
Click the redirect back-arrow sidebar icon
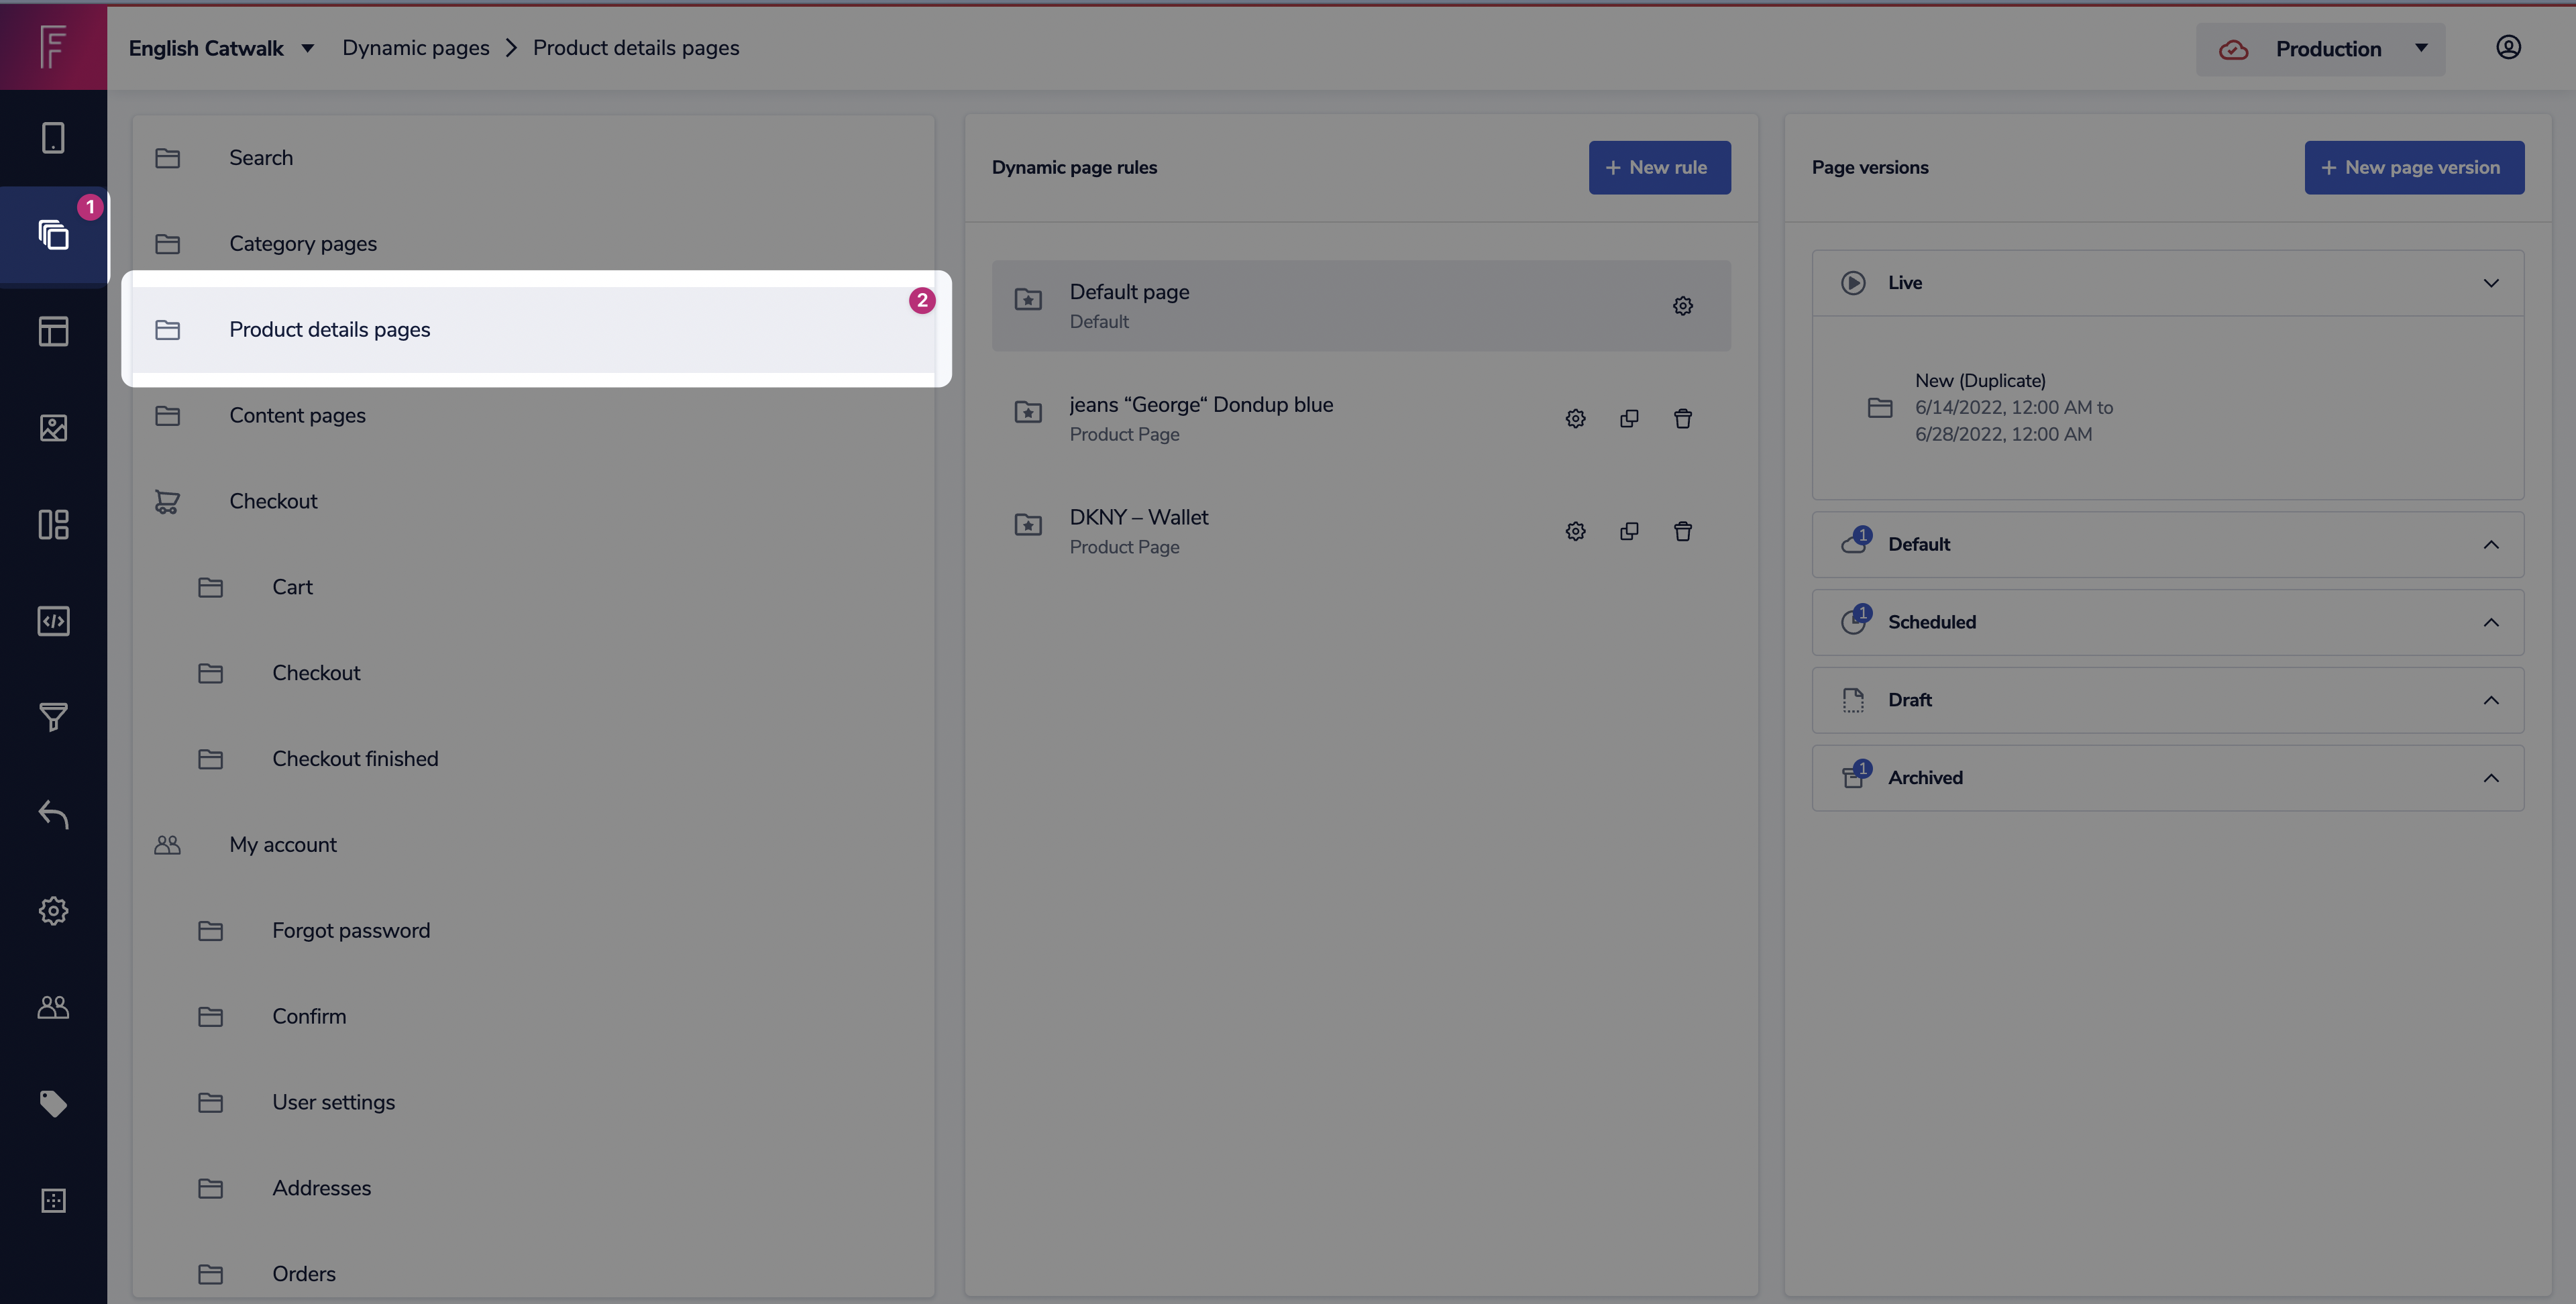pyautogui.click(x=53, y=814)
